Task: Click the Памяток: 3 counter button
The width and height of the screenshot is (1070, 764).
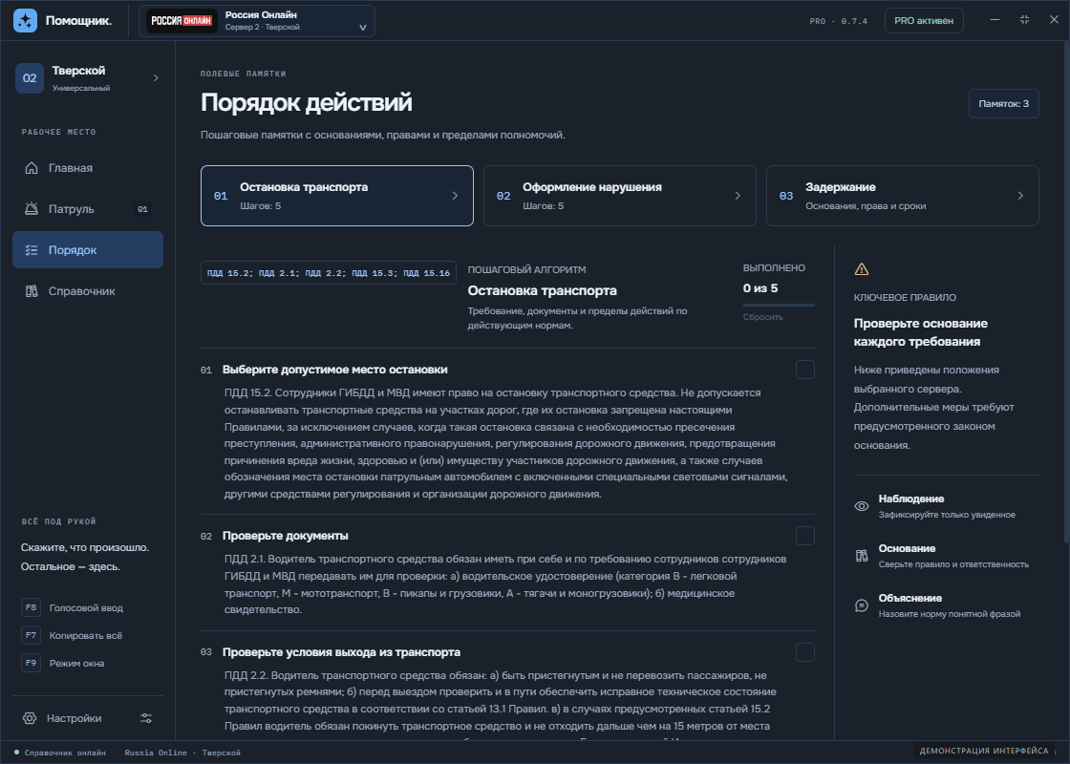Action: click(1004, 104)
